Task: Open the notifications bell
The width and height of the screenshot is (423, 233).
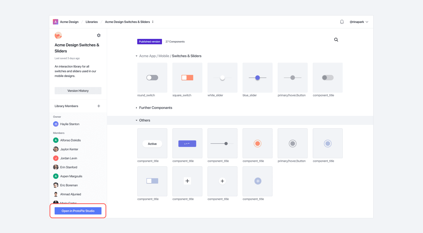Action: click(x=342, y=22)
